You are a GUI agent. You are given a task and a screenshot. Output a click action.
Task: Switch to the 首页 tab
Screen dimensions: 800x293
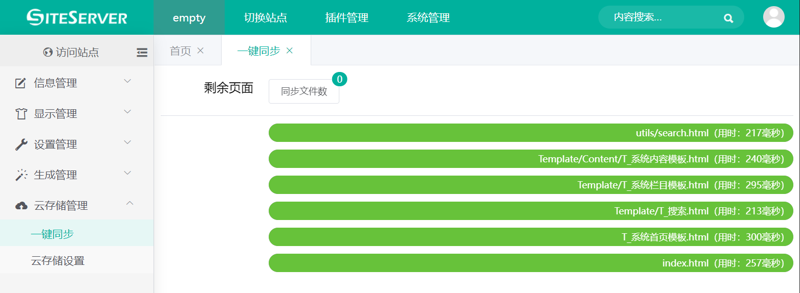(x=180, y=51)
